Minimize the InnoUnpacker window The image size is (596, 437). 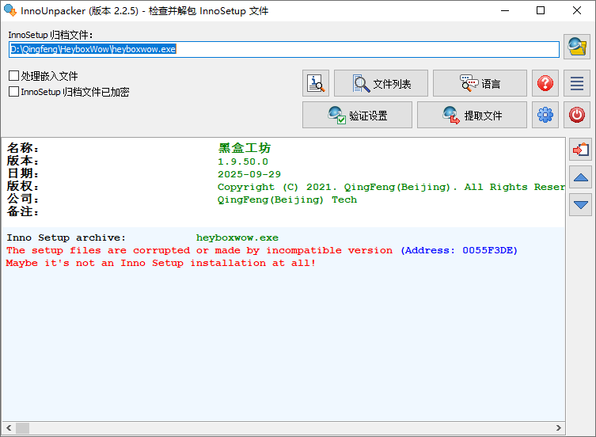pyautogui.click(x=505, y=10)
